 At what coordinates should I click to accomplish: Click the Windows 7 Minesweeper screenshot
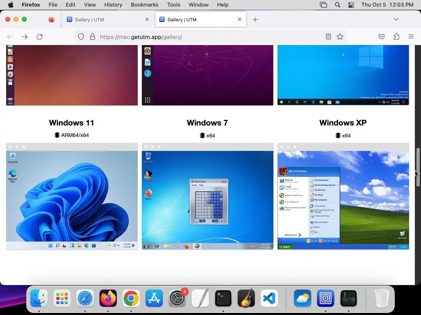[x=208, y=196]
